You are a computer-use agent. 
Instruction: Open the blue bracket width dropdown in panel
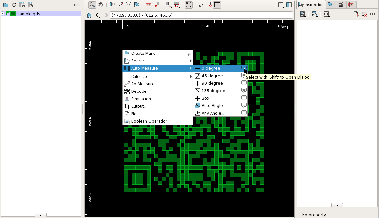(x=315, y=14)
